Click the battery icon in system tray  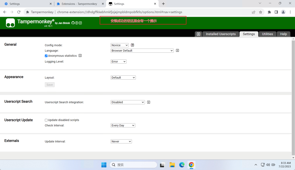coord(273,165)
